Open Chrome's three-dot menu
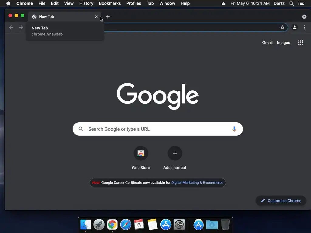Image resolution: width=311 pixels, height=233 pixels. tap(304, 27)
